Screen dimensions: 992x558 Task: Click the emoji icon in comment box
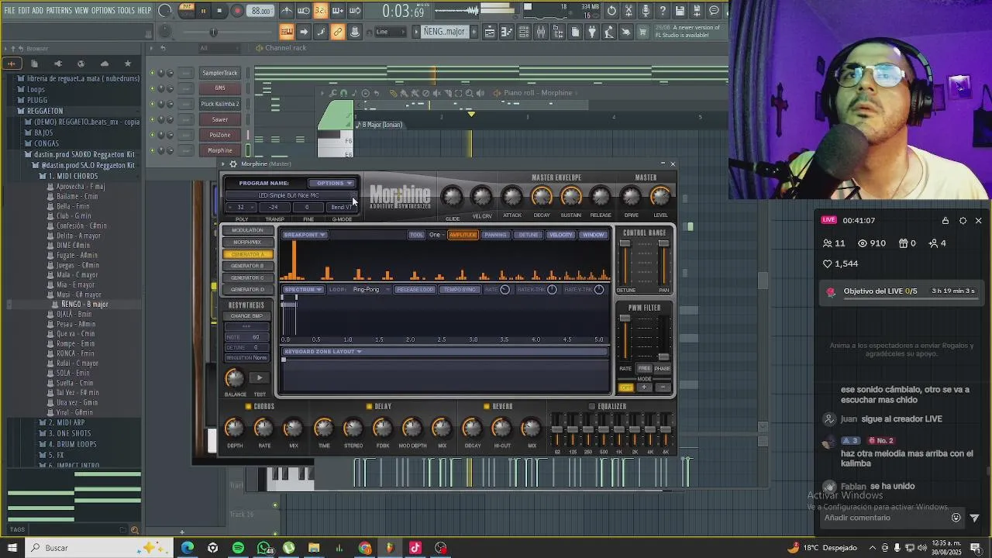(x=956, y=518)
